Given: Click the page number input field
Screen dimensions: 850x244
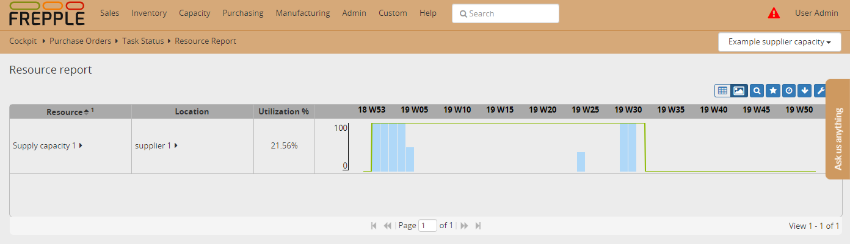Looking at the screenshot, I should (x=427, y=226).
